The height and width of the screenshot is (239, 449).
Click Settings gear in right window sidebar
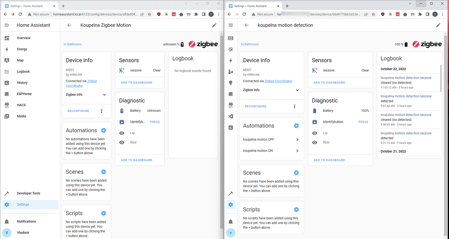(231, 205)
